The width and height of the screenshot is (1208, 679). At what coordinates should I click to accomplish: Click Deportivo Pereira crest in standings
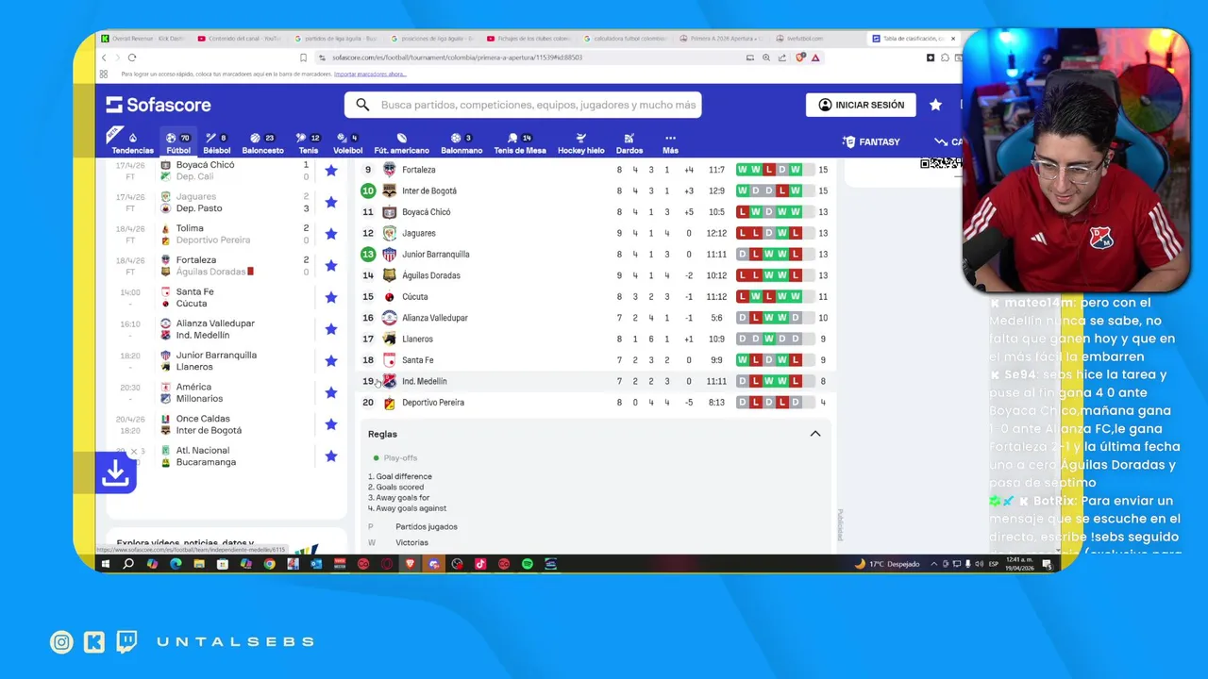pyautogui.click(x=389, y=403)
